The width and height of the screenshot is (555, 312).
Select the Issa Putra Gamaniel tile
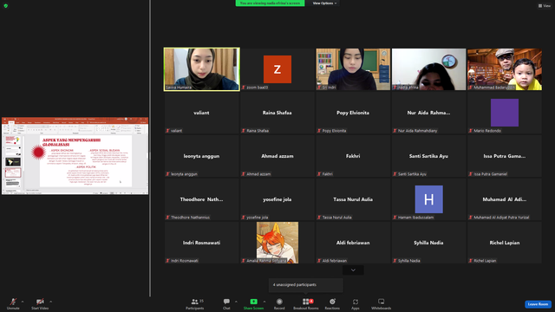(x=505, y=156)
